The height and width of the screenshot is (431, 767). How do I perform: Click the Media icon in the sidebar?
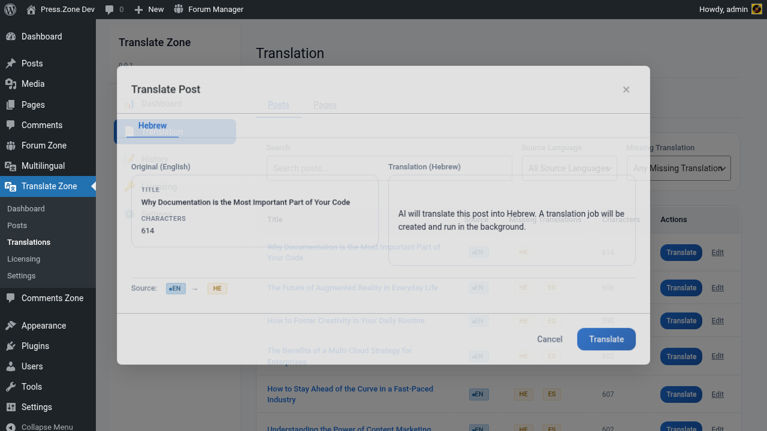pyautogui.click(x=11, y=84)
